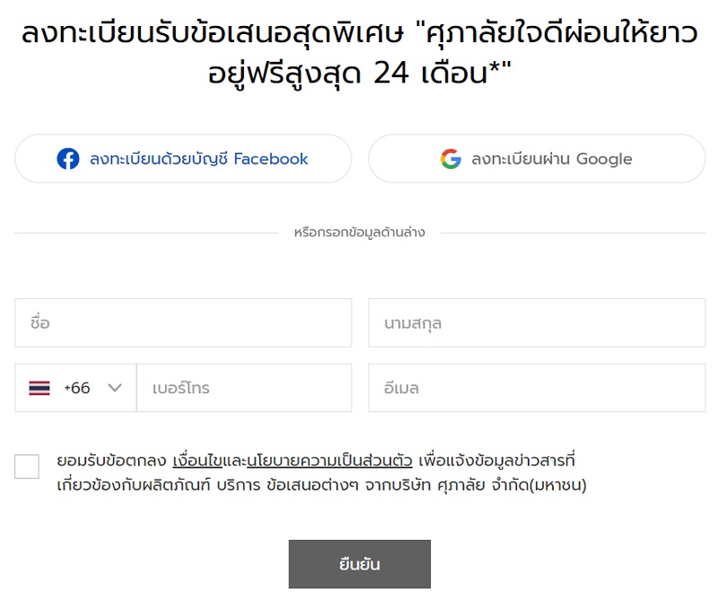Screen dimensions: 718x600
Task: Click the ยอมรับข้อตกลง consent label text
Action: (111, 461)
